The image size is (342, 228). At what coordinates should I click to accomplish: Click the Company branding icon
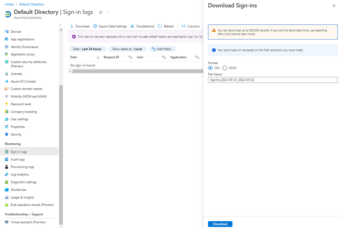[x=7, y=112]
